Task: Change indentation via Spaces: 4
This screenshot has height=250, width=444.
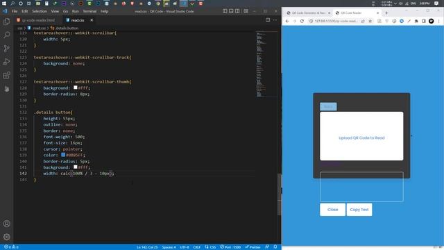Action: tap(169, 247)
